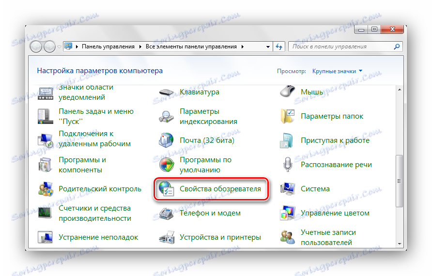Open the recent pages dropdown beside the Forward button

click(x=59, y=47)
